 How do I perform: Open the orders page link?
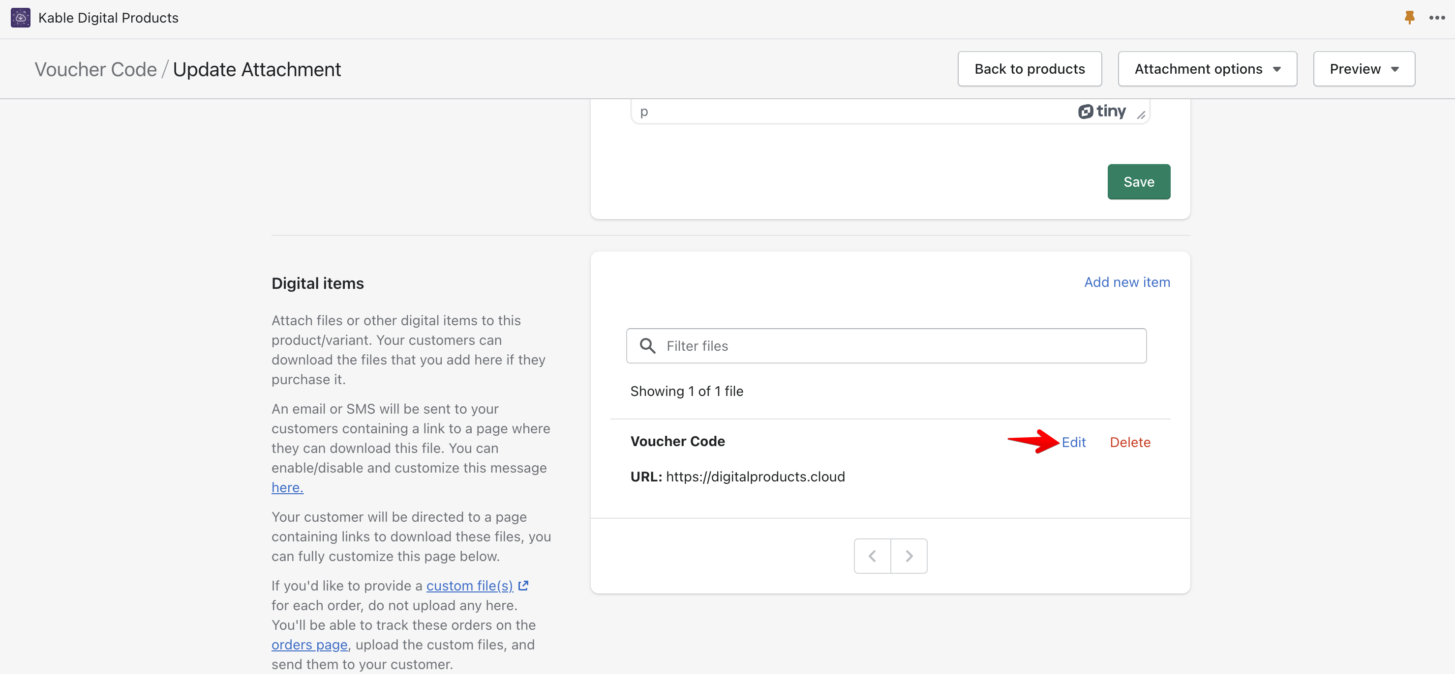[308, 644]
